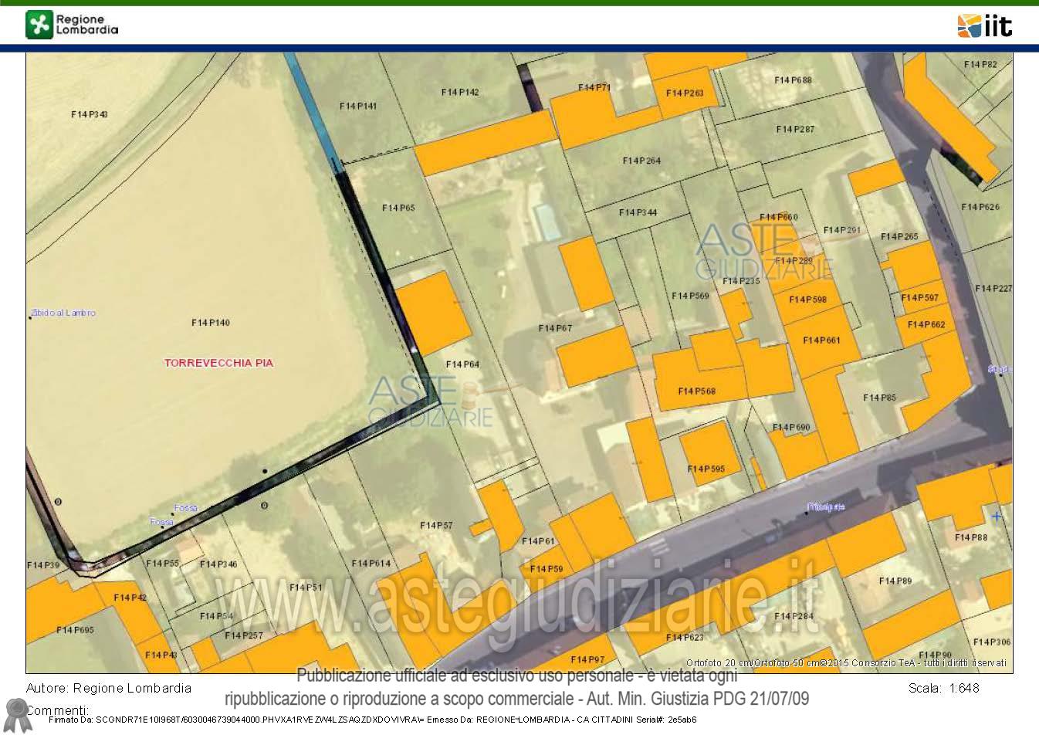Click the point marker beside Zibido al Lambro
The image size is (1039, 735).
30,317
